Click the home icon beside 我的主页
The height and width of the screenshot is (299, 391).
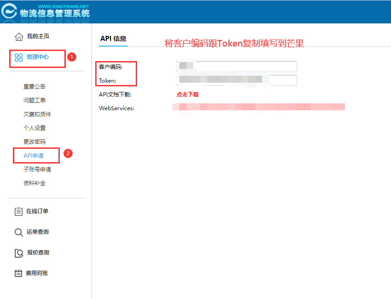coord(19,37)
